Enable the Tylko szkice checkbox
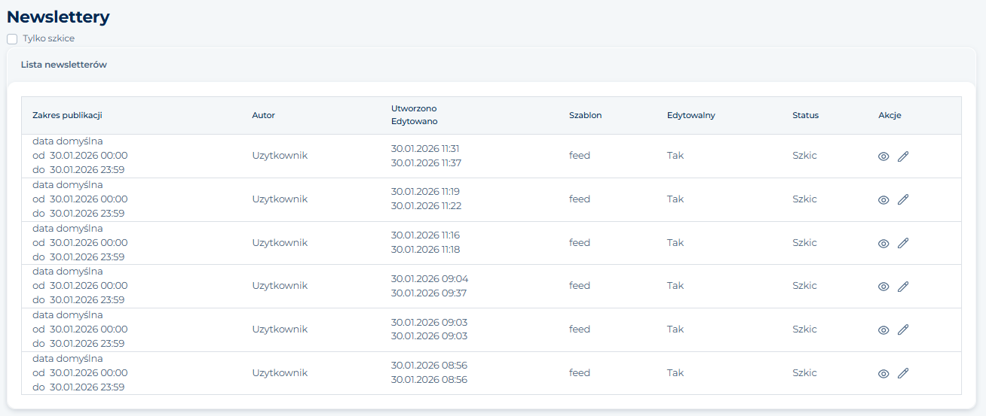986x416 pixels. 12,39
